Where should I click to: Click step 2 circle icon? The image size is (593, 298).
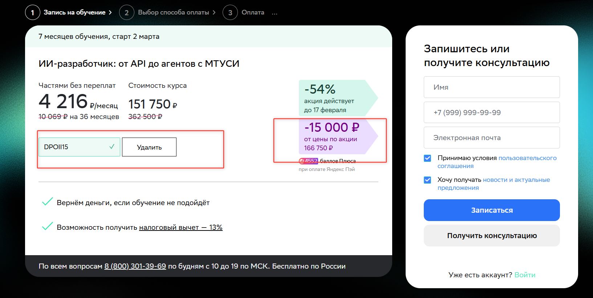pyautogui.click(x=126, y=13)
